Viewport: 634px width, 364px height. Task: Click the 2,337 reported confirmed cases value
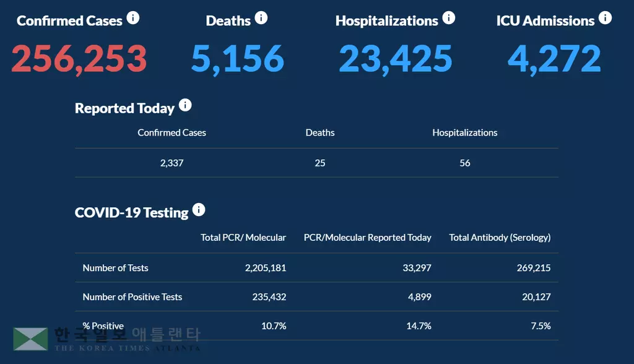click(172, 163)
